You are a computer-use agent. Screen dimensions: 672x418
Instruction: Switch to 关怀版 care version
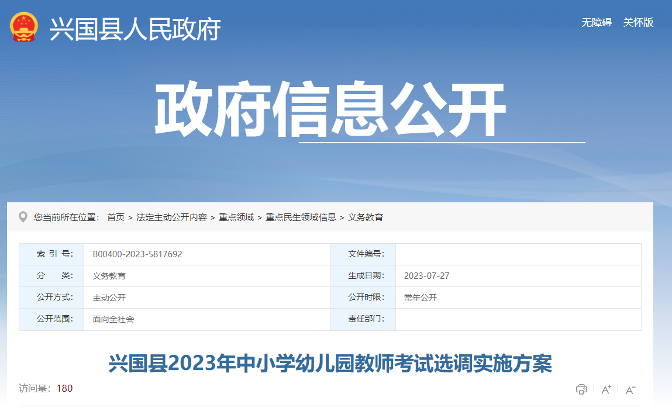point(638,23)
